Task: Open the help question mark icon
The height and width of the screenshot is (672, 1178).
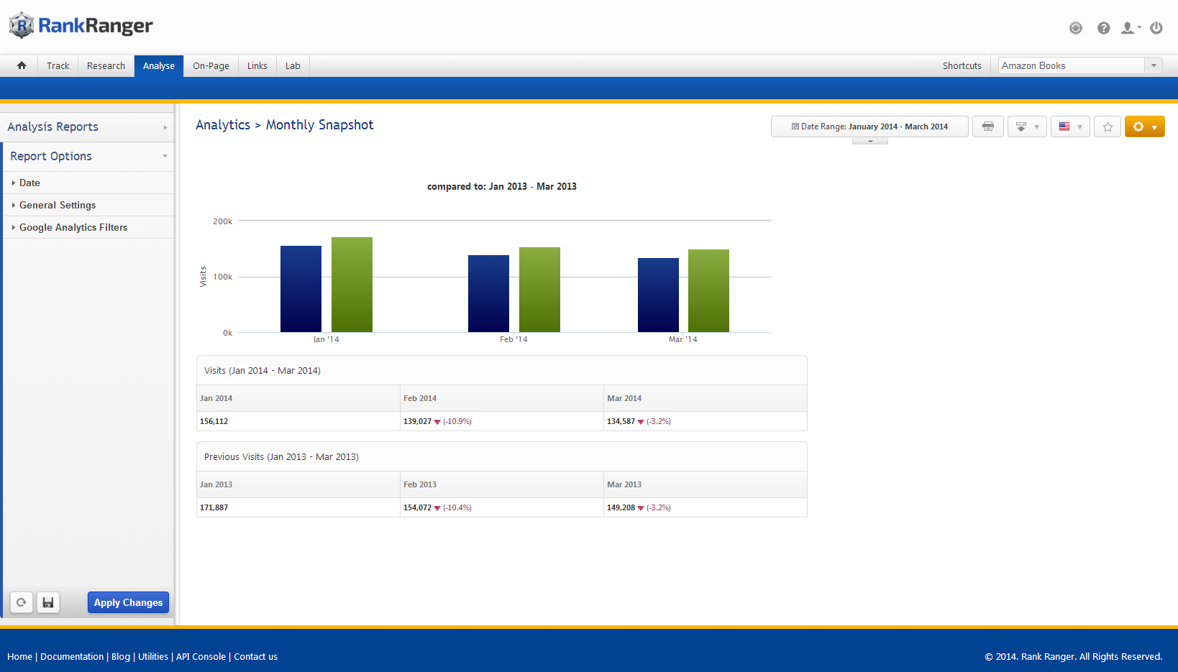Action: click(x=1103, y=28)
